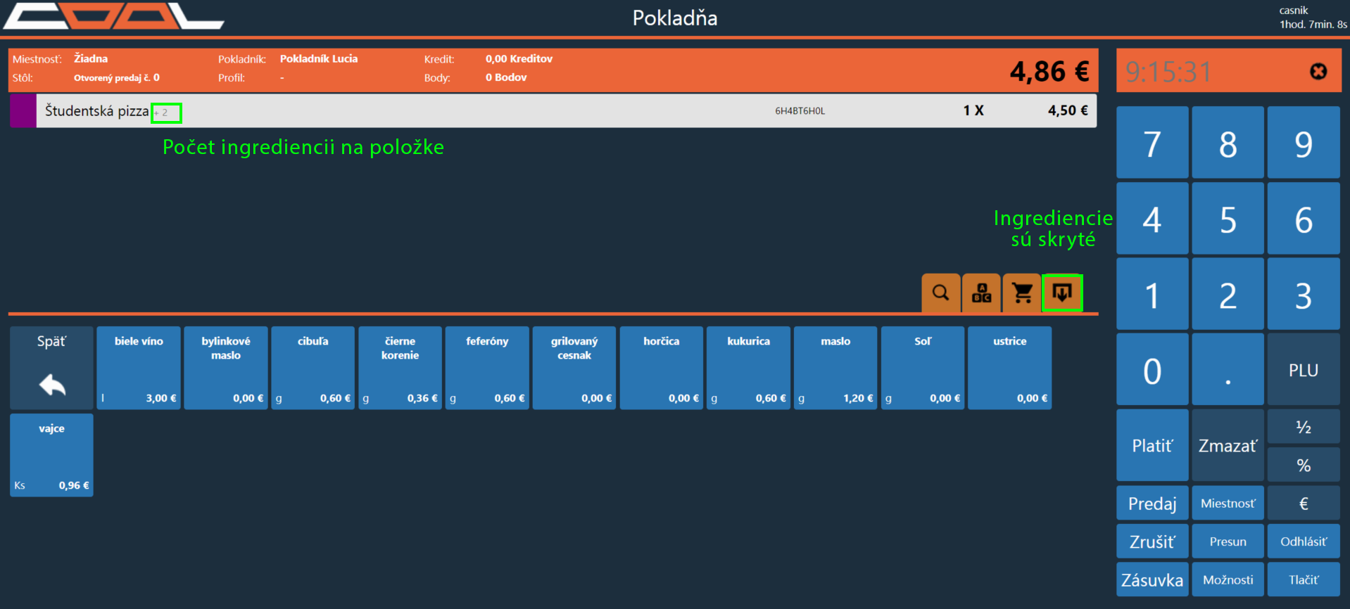This screenshot has width=1350, height=609.
Task: Open the product categories boxes icon
Action: pyautogui.click(x=981, y=293)
